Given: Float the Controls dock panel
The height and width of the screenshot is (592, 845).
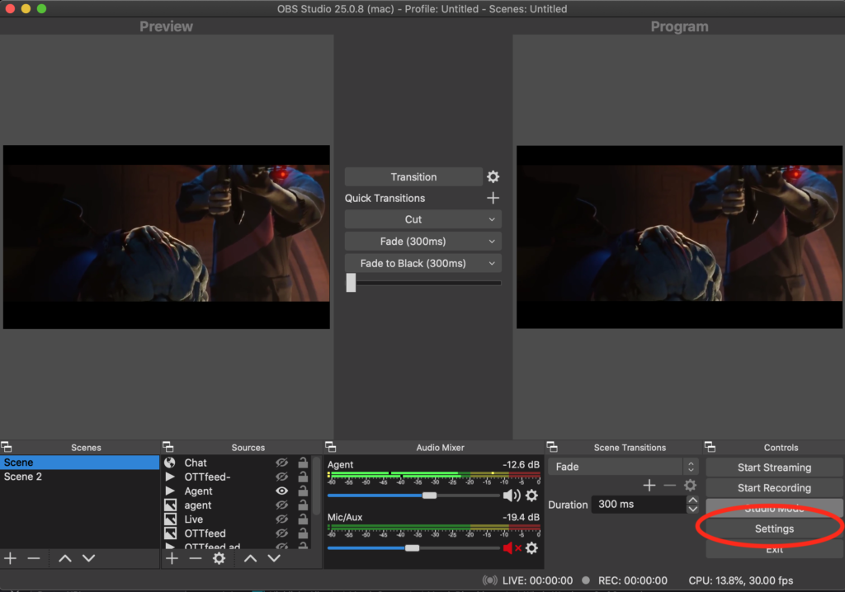Looking at the screenshot, I should point(710,447).
